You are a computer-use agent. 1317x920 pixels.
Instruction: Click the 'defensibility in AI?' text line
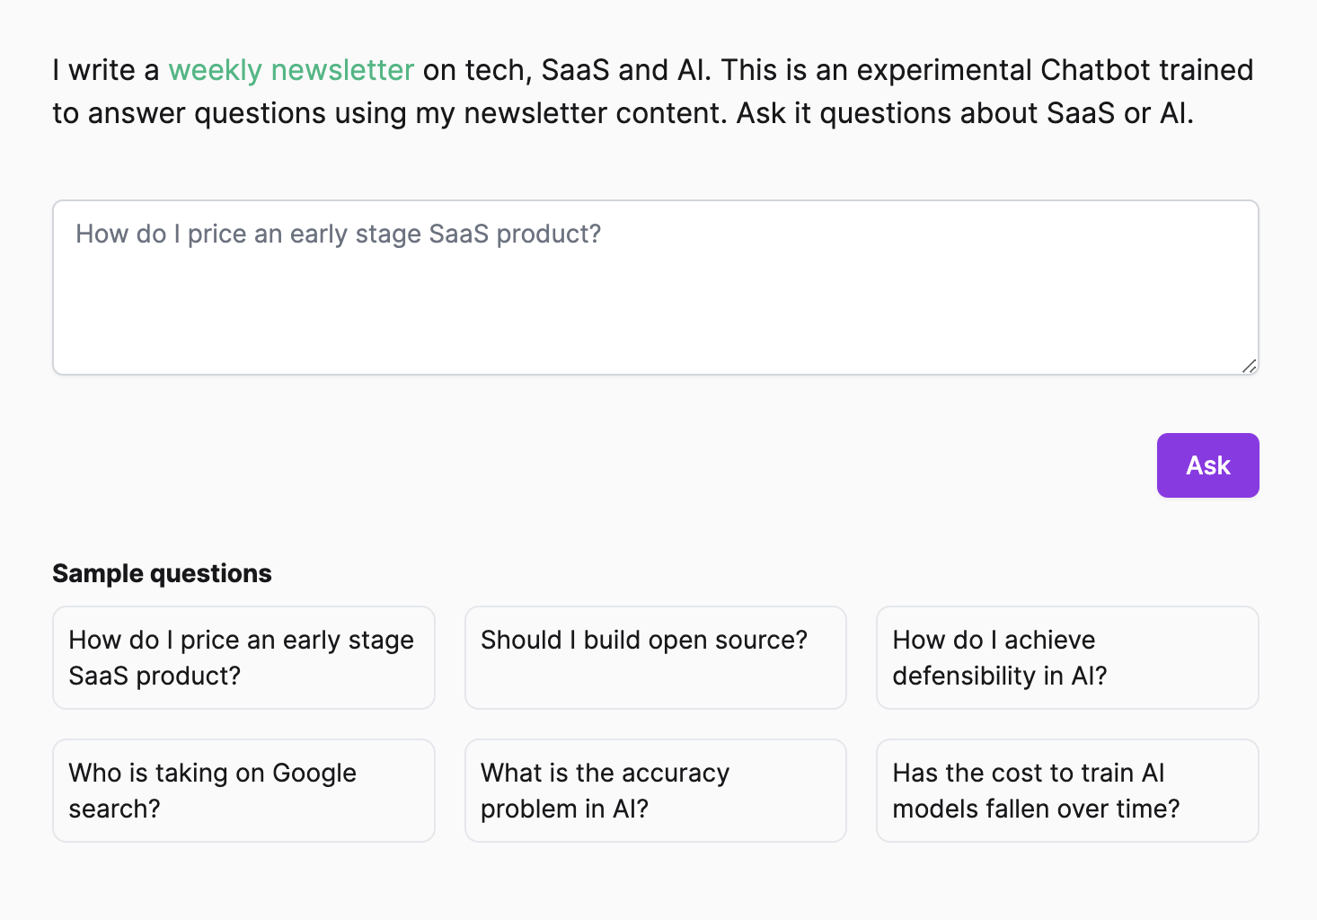[999, 676]
